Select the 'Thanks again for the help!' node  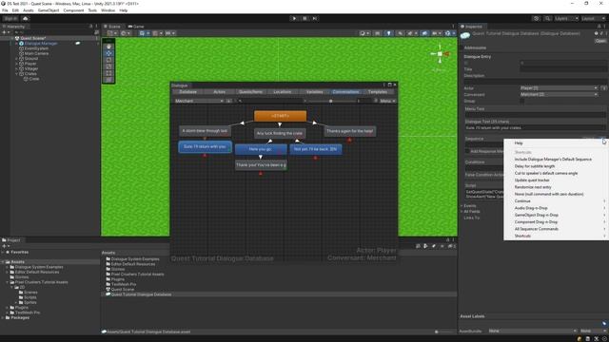(x=349, y=131)
